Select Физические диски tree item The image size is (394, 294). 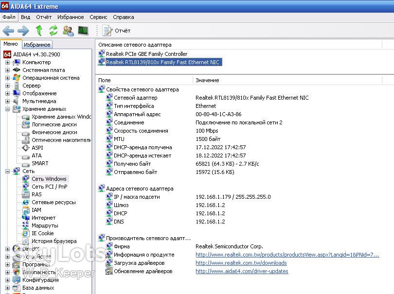[54, 132]
